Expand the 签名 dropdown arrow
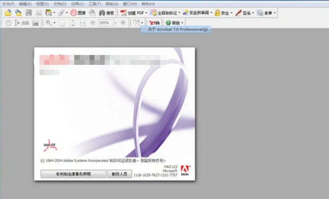 (x=253, y=13)
